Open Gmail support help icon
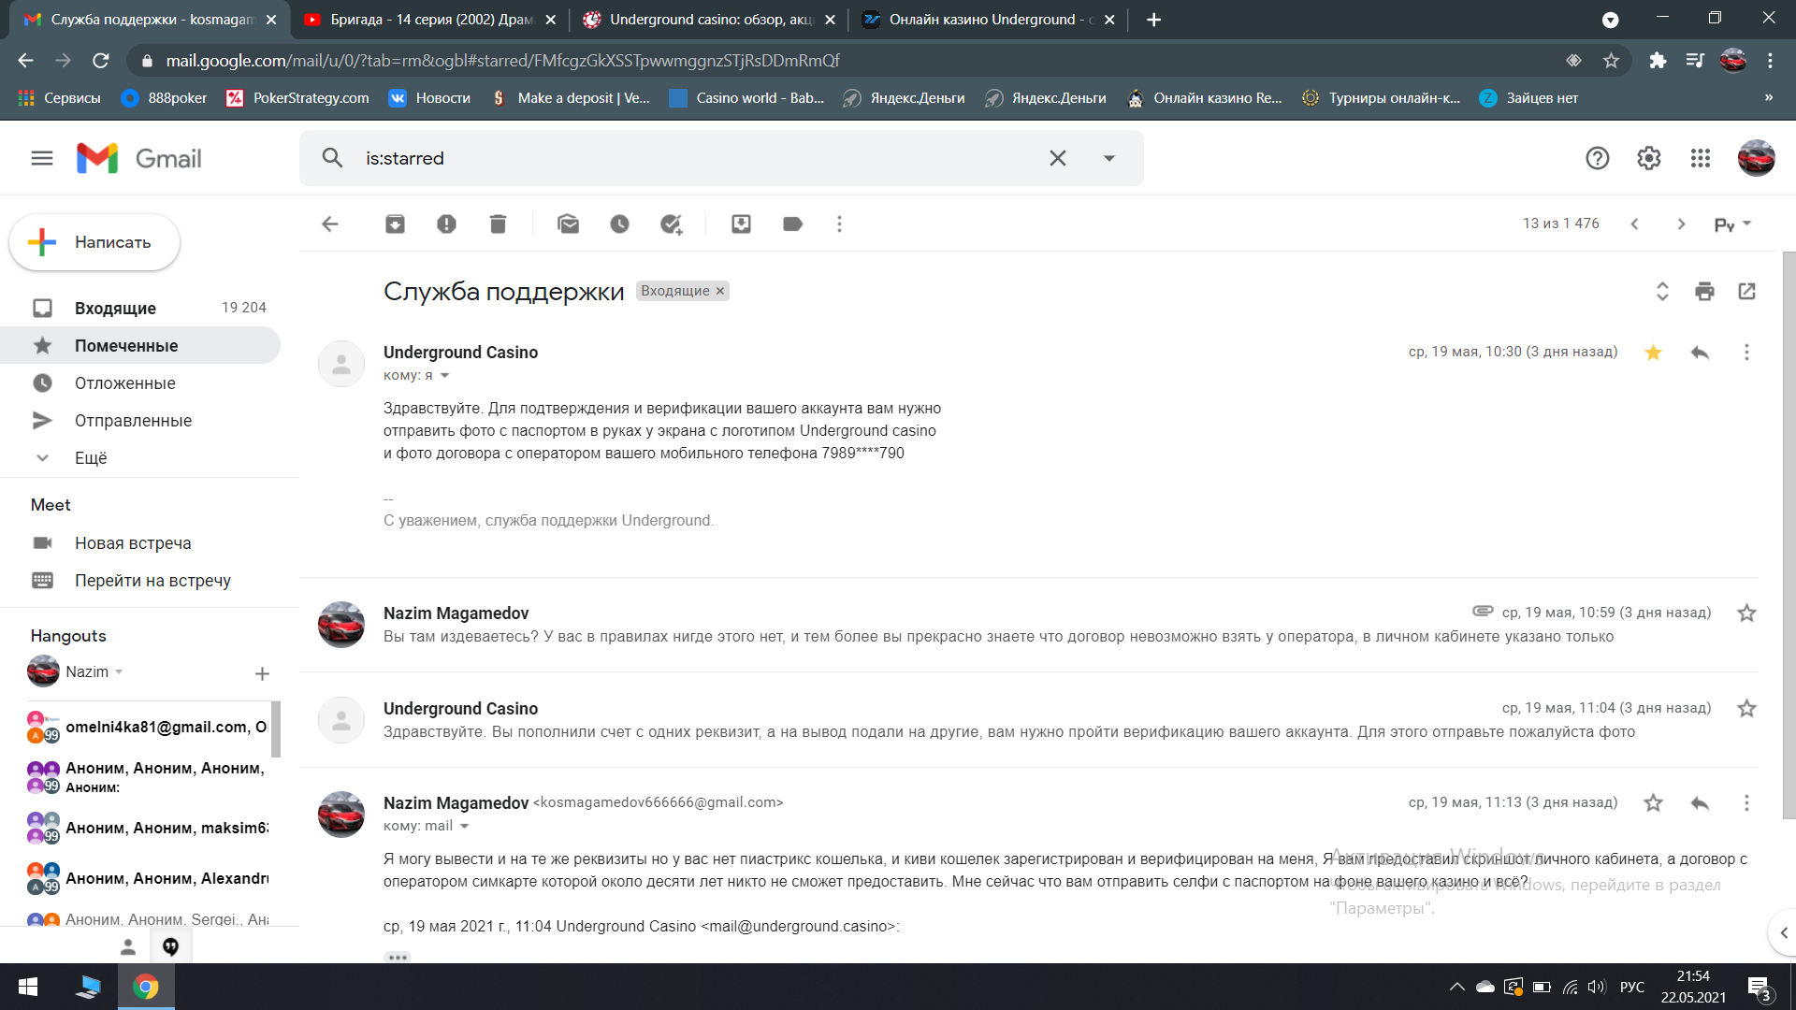Screen dimensions: 1796x1010 pos(1597,158)
